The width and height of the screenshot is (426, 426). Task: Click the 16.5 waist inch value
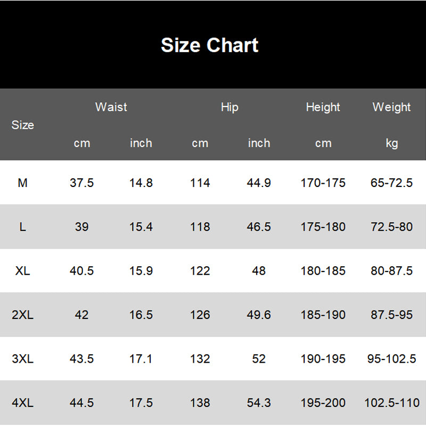click(x=141, y=315)
